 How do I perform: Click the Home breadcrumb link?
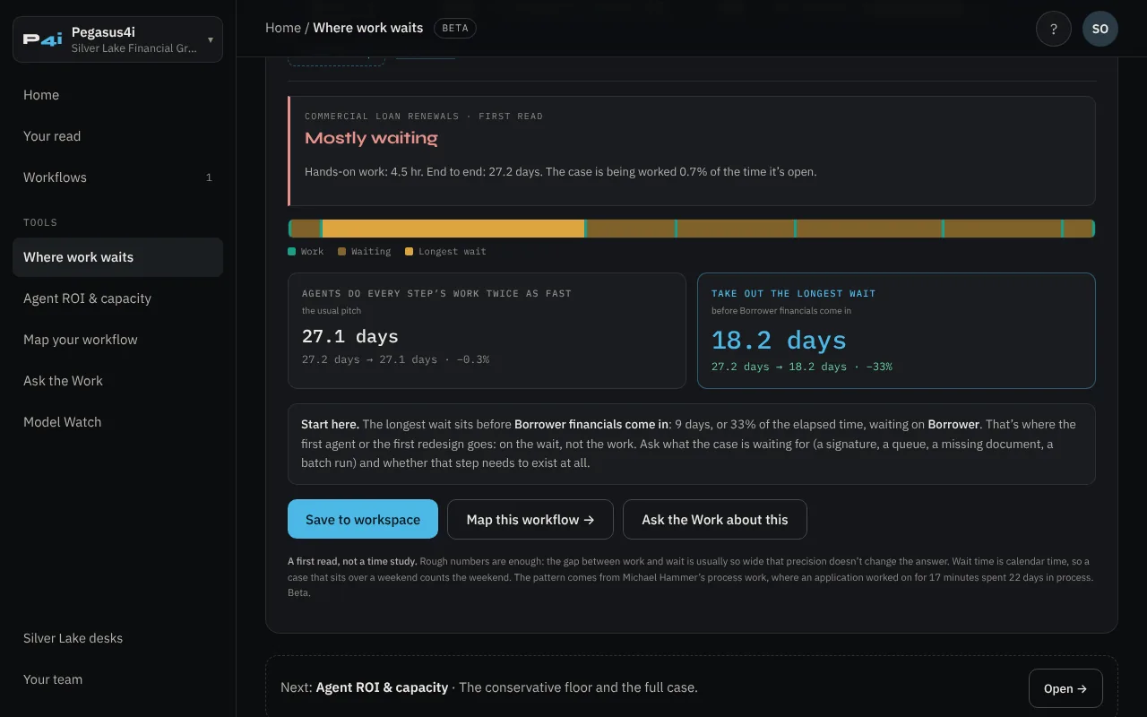point(283,28)
